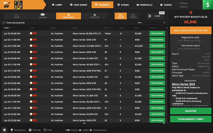
Task: Switch to Play Money mode
Action: (133, 16)
